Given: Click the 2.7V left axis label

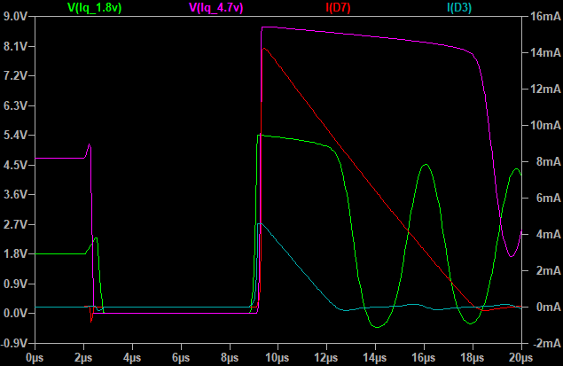Looking at the screenshot, I should 15,224.
